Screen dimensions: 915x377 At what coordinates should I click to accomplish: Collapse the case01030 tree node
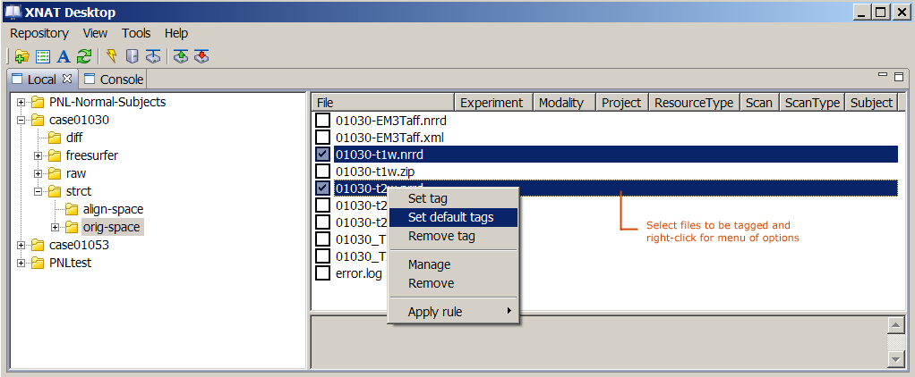21,120
